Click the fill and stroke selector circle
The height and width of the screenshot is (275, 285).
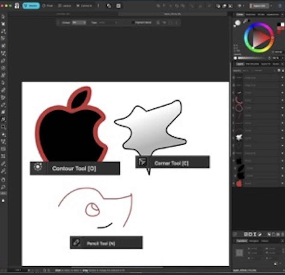point(237,23)
